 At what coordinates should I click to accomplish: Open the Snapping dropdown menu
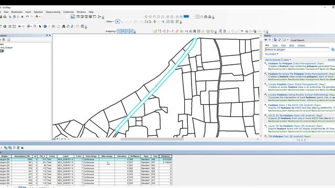[110, 31]
